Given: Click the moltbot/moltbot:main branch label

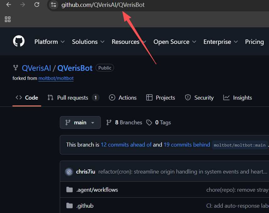Looking at the screenshot, I should (x=240, y=145).
